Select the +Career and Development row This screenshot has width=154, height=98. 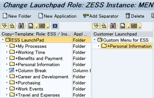point(46,77)
